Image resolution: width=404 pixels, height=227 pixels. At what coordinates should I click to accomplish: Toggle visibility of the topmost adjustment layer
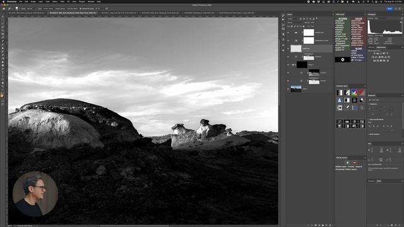(x=288, y=32)
